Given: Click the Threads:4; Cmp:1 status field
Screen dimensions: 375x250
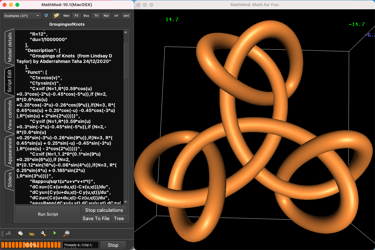Looking at the screenshot, I should pos(80,245).
